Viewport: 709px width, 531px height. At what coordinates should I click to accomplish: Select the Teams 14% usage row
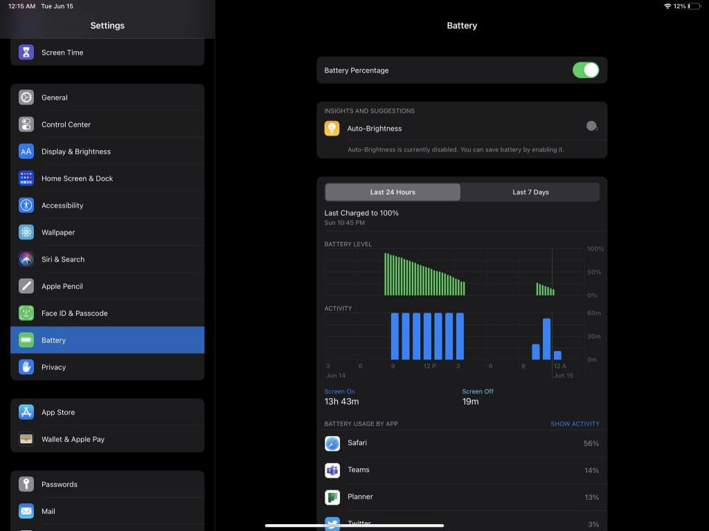[462, 470]
